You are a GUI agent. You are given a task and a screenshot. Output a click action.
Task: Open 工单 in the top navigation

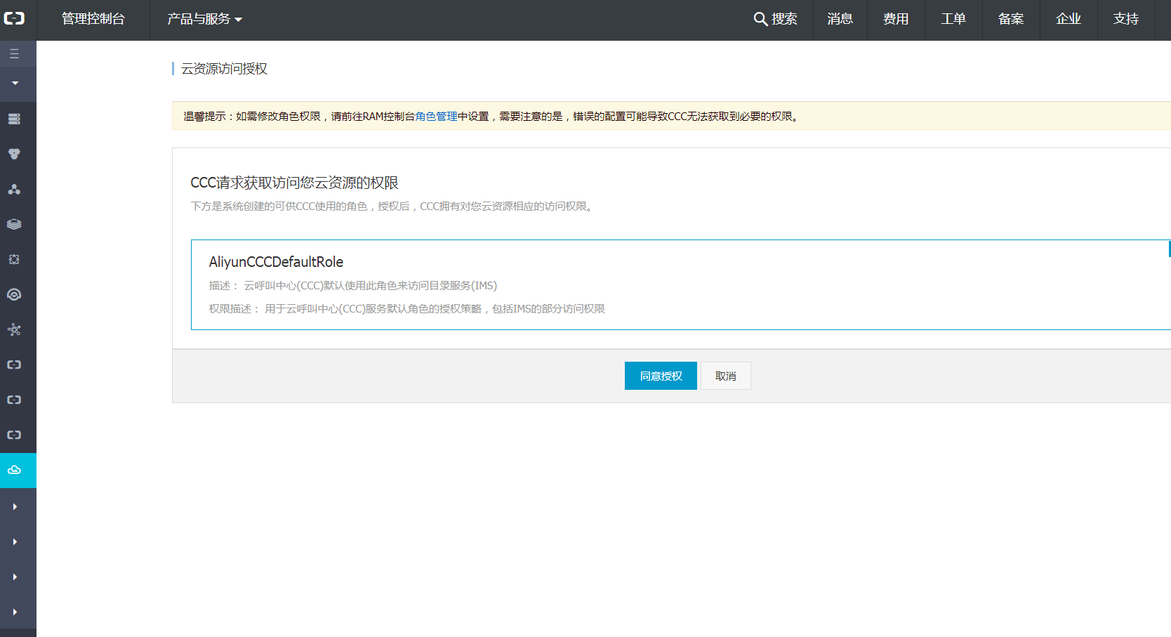pyautogui.click(x=953, y=19)
